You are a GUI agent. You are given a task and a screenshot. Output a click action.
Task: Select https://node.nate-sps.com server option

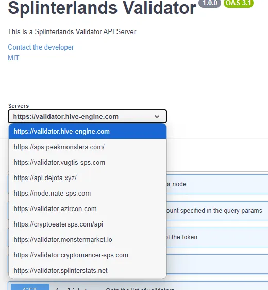[88, 194]
